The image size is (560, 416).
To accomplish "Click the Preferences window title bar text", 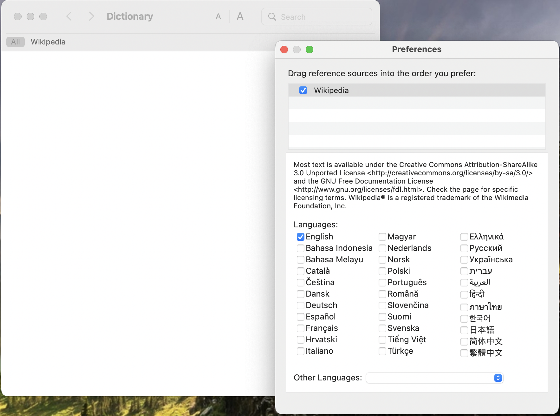I will (x=417, y=49).
